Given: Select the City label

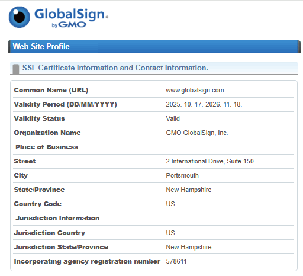Looking at the screenshot, I should (x=21, y=175).
